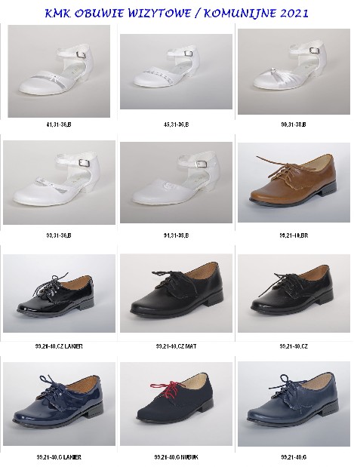The image size is (354, 467).
Task: Click the 99,21-40,CZ LAKIER caption
Action: [59, 346]
